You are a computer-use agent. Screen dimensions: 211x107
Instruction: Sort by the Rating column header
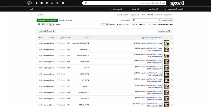tap(63, 38)
